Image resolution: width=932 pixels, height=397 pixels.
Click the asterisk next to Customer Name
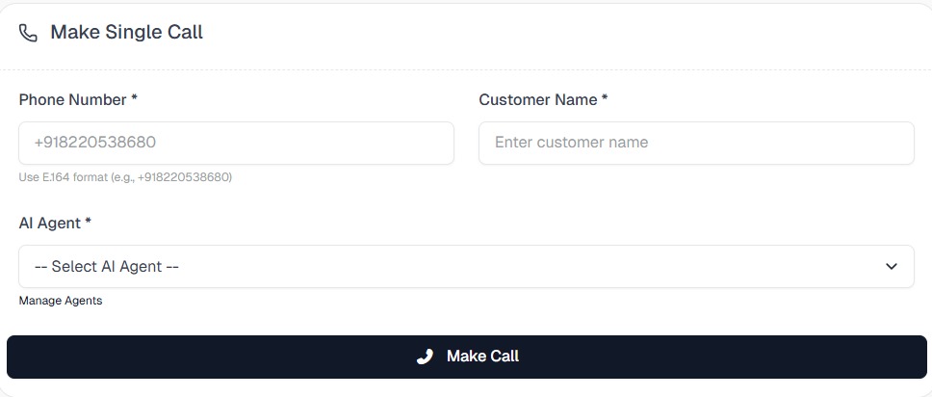[605, 99]
